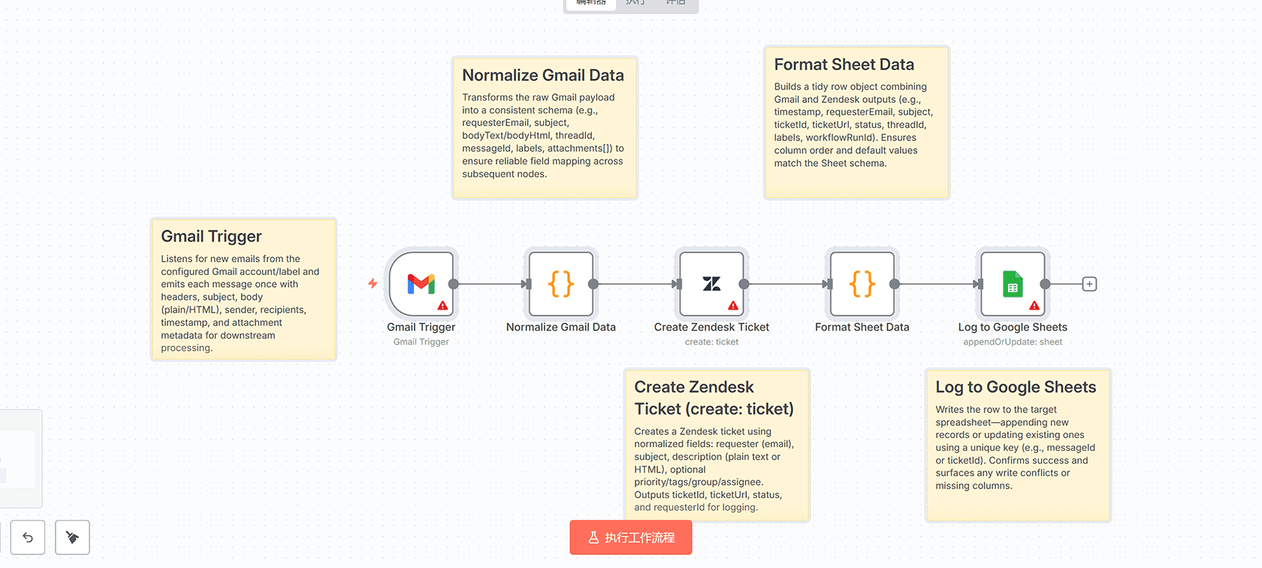Tidy up the workflow with broom icon
1262x568 pixels.
pyautogui.click(x=72, y=537)
